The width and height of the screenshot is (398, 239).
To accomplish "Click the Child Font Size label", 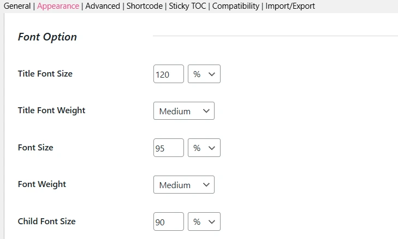I will (46, 221).
